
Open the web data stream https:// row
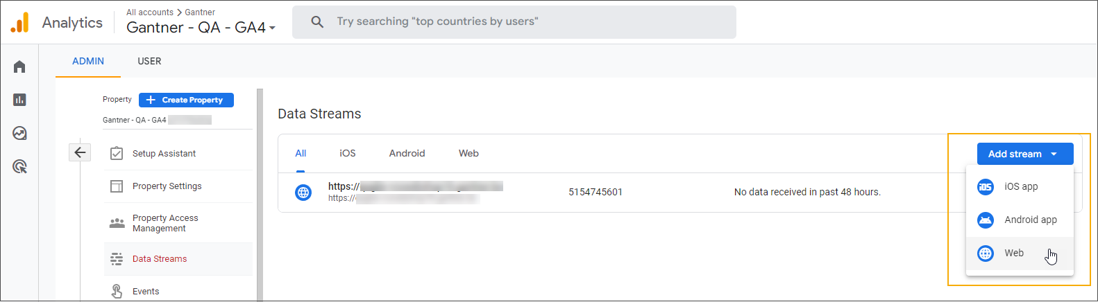680,193
